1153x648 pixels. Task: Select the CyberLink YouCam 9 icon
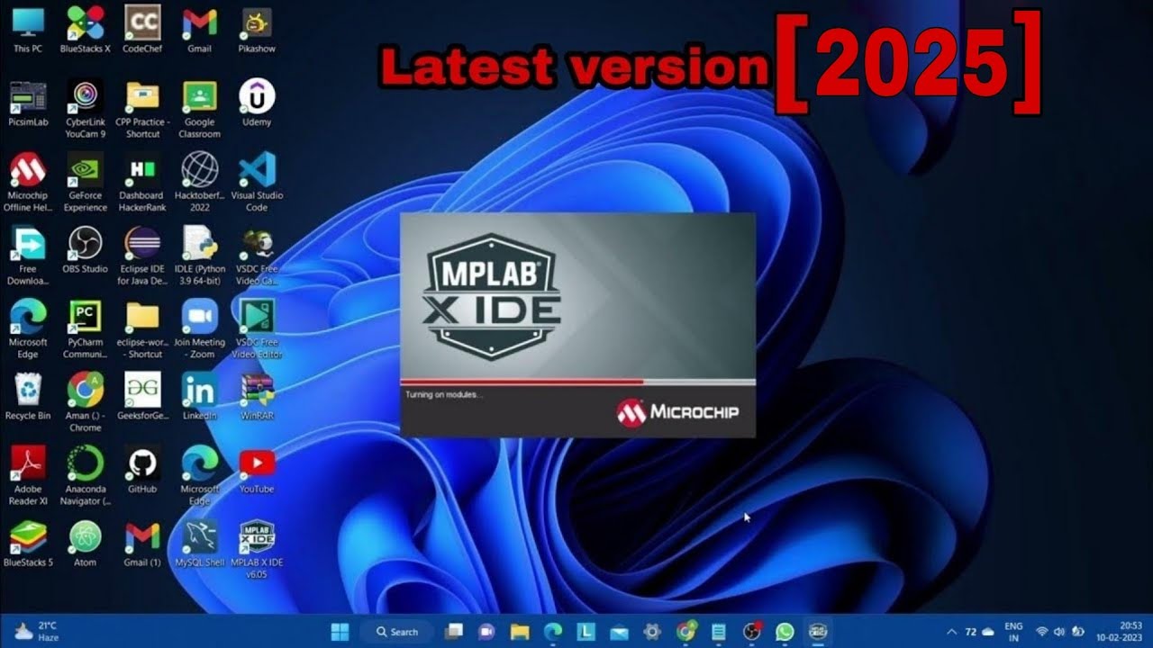(85, 110)
